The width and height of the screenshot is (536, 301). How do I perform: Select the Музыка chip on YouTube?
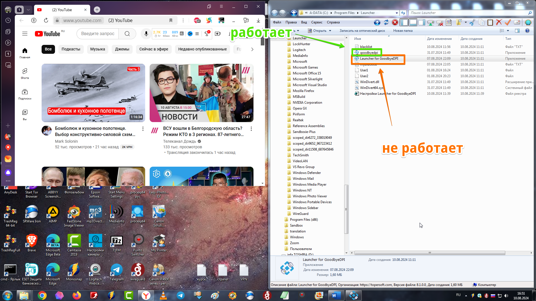97,49
